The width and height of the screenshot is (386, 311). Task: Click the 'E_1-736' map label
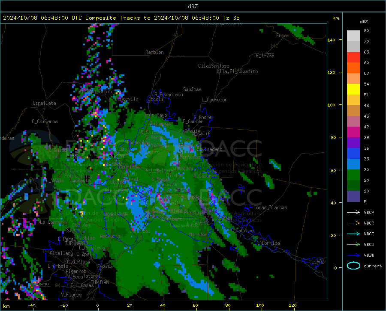click(x=265, y=56)
